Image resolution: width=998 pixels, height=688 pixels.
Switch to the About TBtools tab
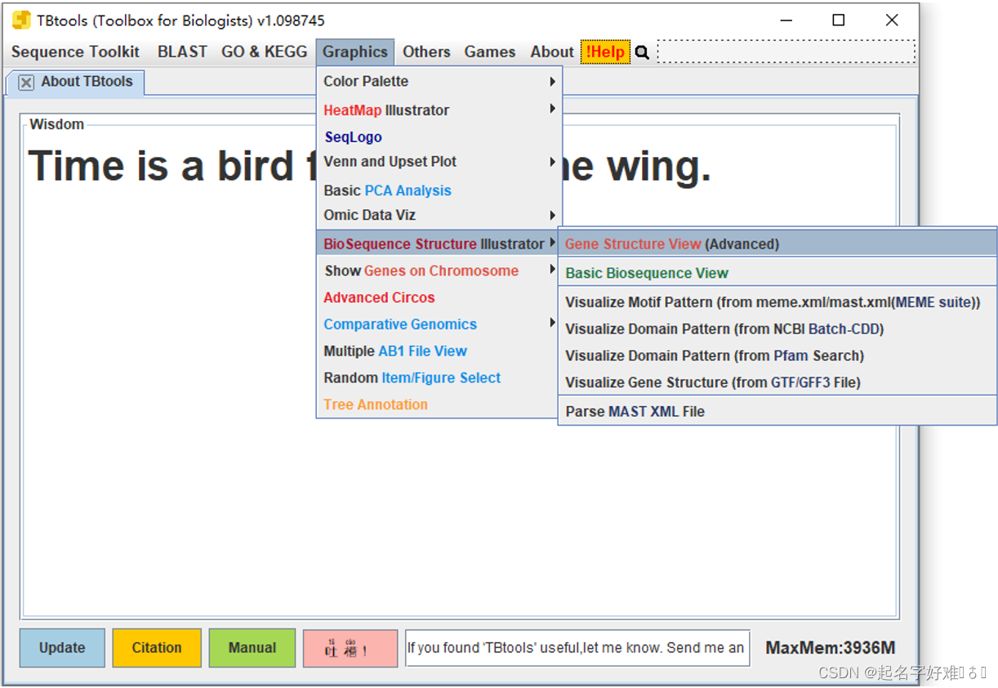(x=76, y=82)
